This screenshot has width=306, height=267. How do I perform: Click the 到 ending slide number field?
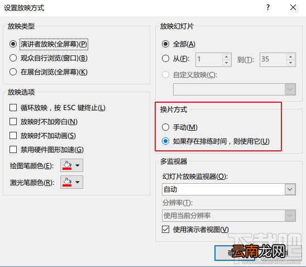point(273,60)
